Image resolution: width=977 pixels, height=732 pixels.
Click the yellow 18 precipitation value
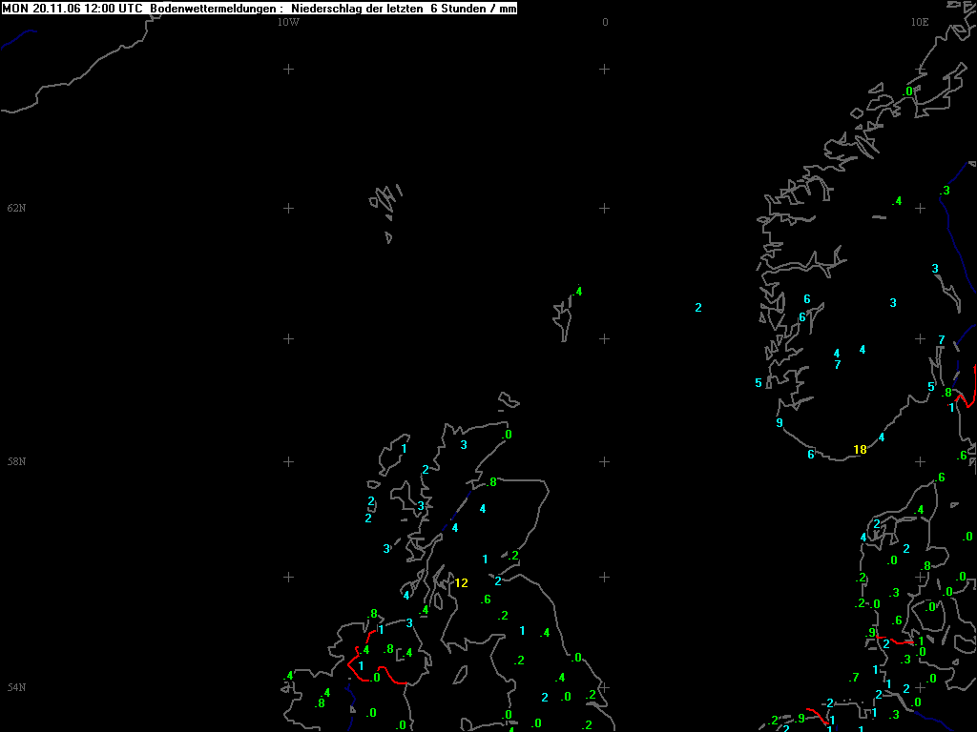[860, 450]
